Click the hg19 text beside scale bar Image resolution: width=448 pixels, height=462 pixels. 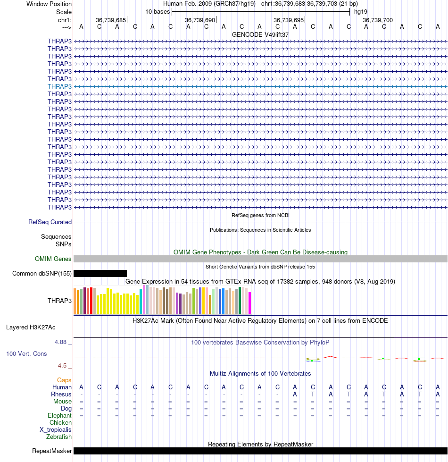tap(361, 12)
